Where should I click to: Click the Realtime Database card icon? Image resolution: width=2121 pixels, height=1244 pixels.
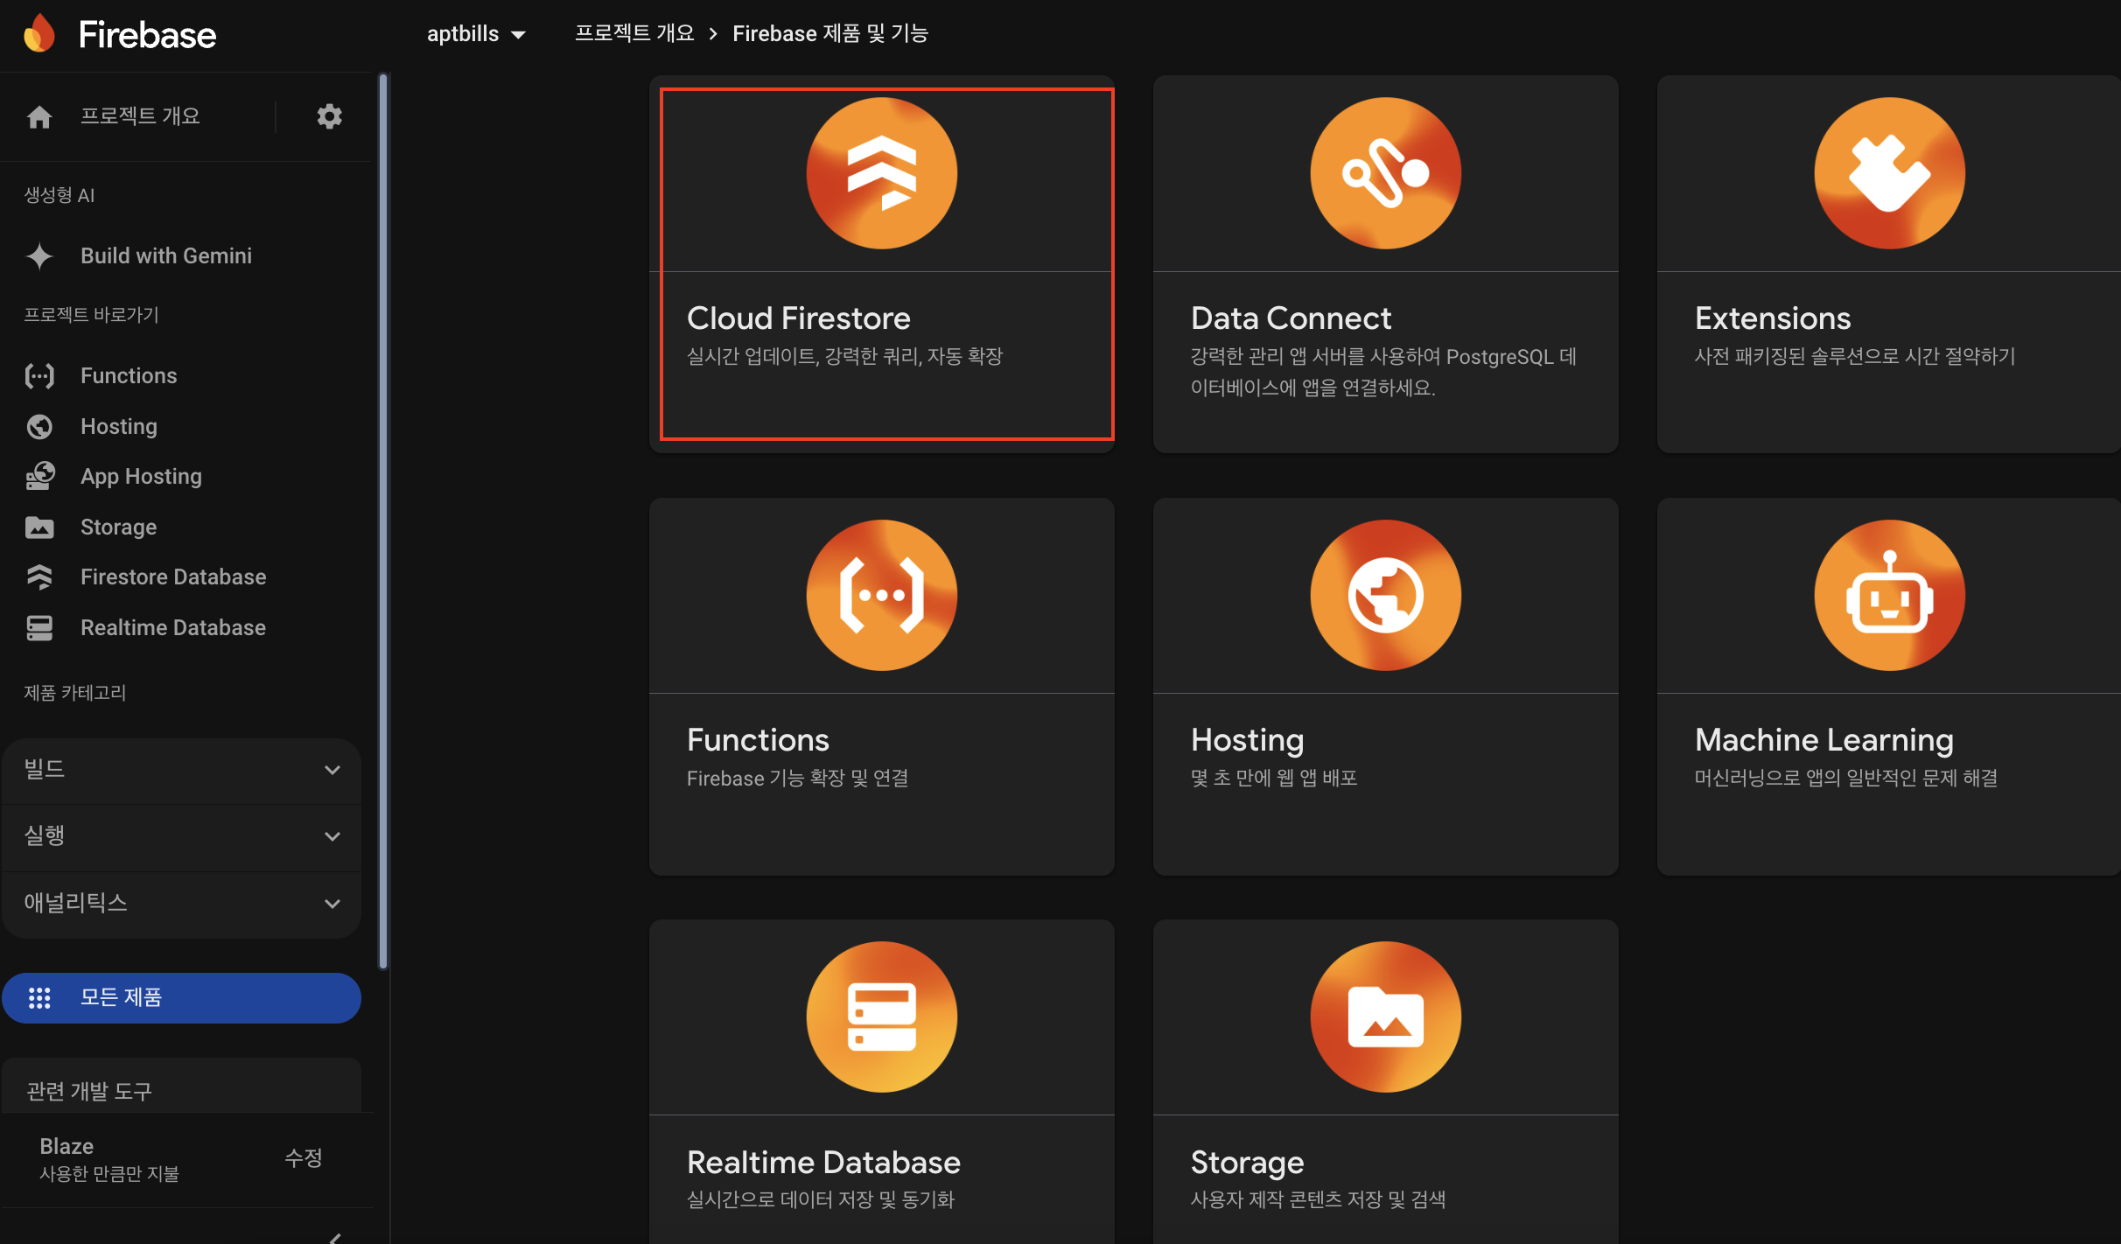click(882, 1017)
